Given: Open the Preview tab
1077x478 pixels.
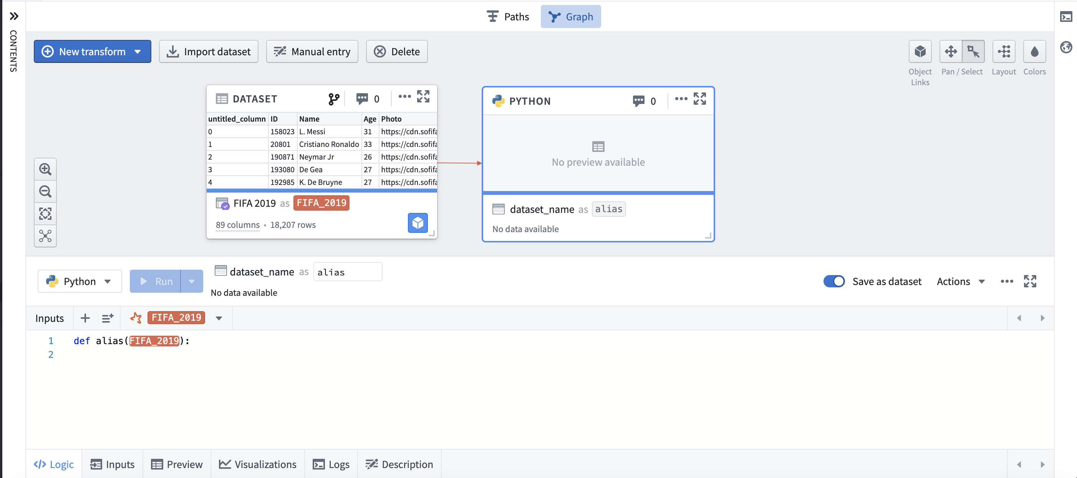Looking at the screenshot, I should [177, 464].
